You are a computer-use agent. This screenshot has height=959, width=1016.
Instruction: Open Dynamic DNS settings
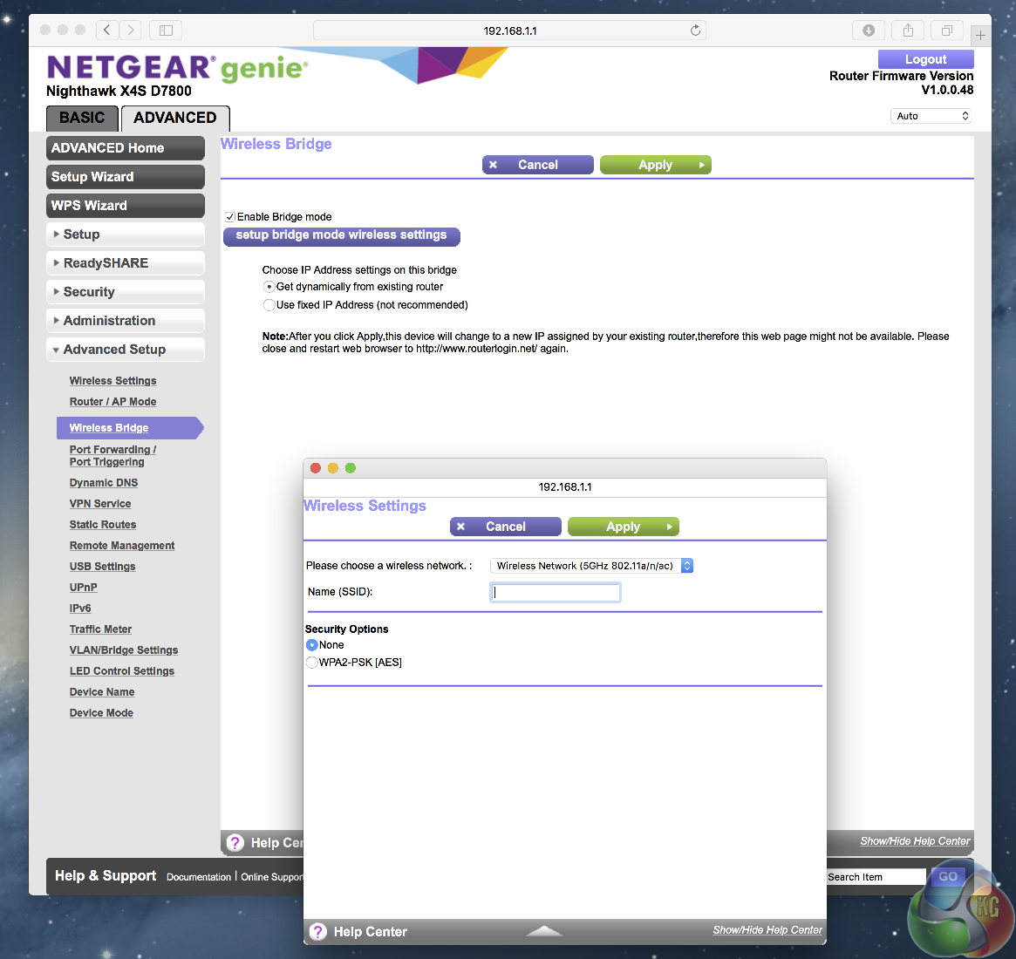104,482
